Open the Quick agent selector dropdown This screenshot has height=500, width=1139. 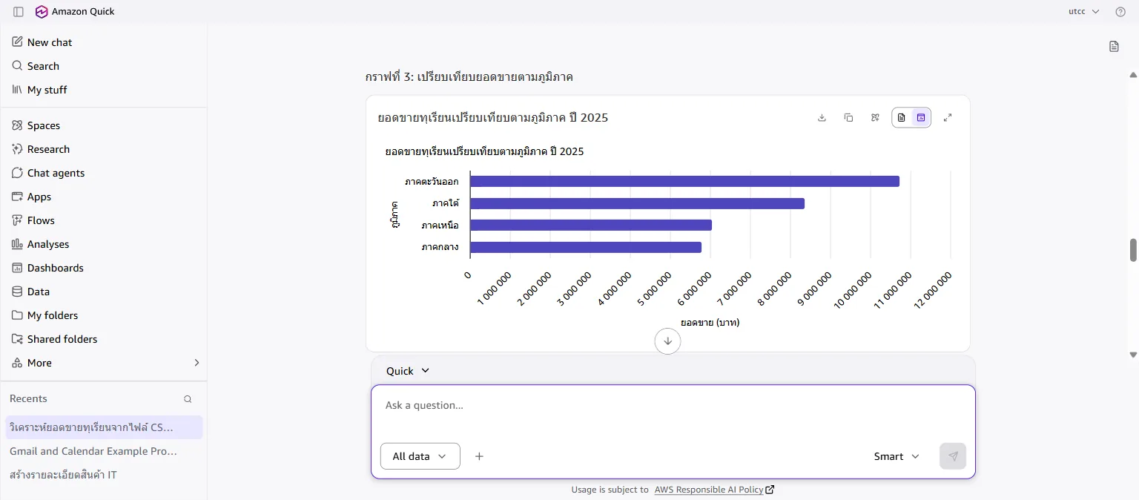click(408, 371)
